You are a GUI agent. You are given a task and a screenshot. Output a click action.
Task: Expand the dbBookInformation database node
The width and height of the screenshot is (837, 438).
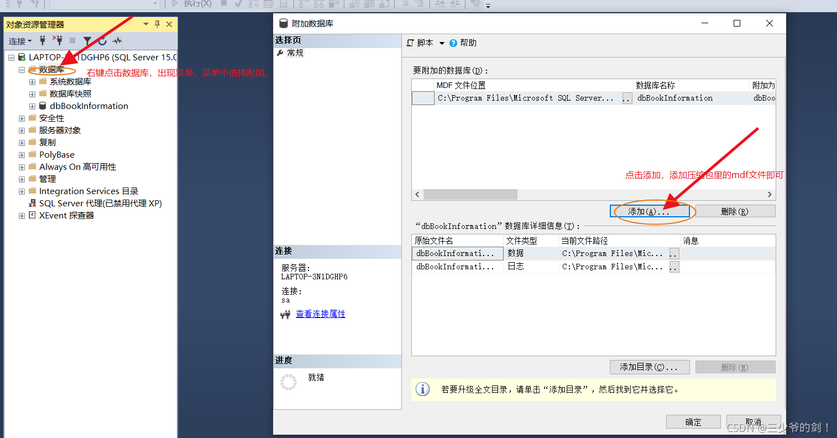click(x=32, y=106)
